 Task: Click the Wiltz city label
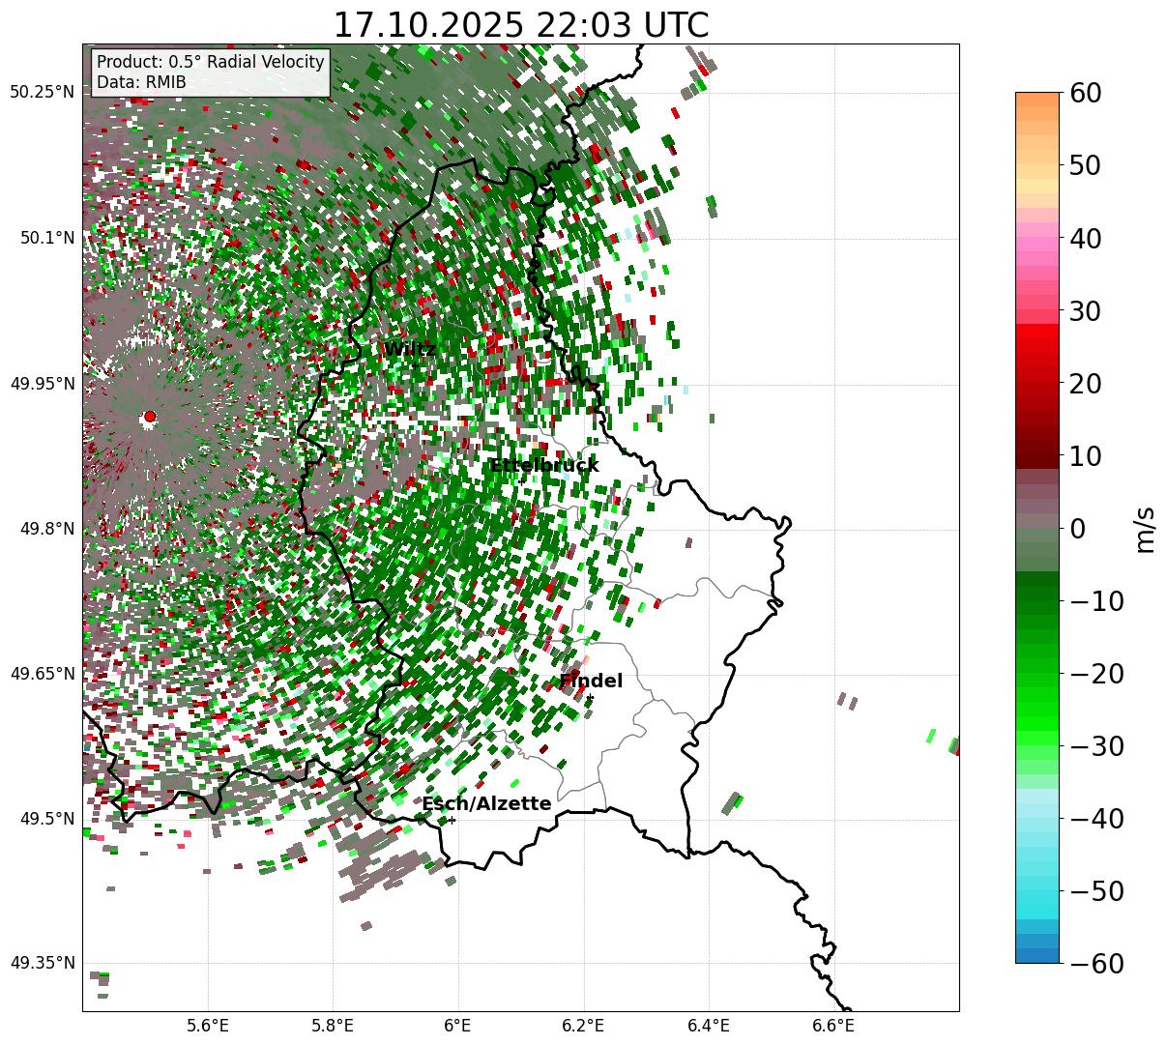coord(410,349)
